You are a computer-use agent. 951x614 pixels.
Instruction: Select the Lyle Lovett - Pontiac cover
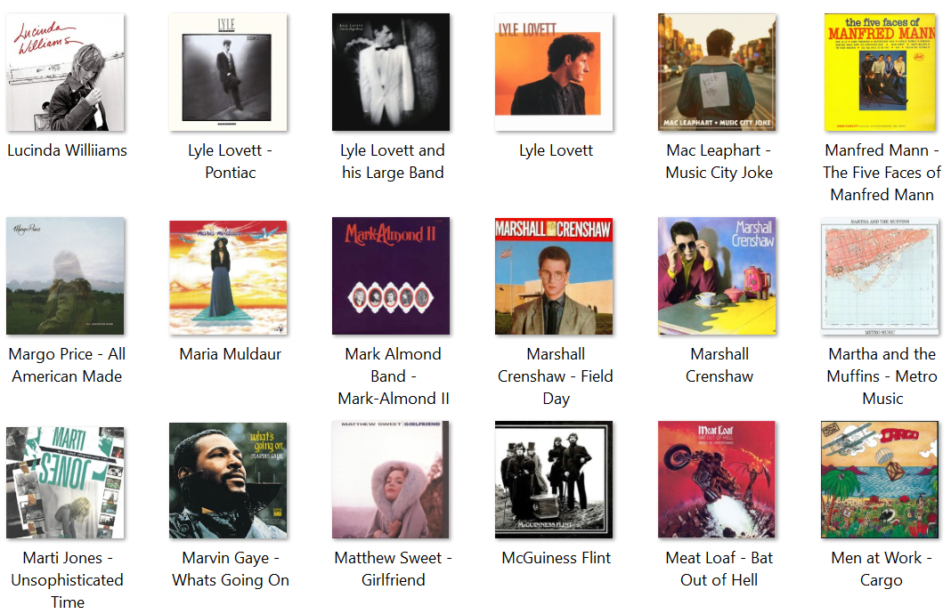click(x=228, y=72)
